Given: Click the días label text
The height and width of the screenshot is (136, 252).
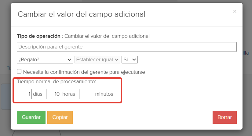Looking at the screenshot, I should click(38, 94).
